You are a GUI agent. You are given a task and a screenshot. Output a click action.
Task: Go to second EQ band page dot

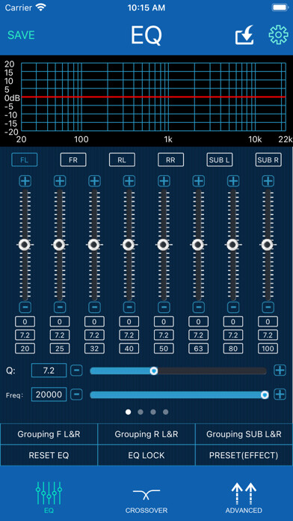[x=141, y=412]
